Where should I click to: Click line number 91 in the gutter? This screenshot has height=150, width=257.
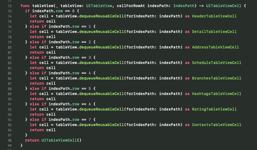[x=10, y=104]
